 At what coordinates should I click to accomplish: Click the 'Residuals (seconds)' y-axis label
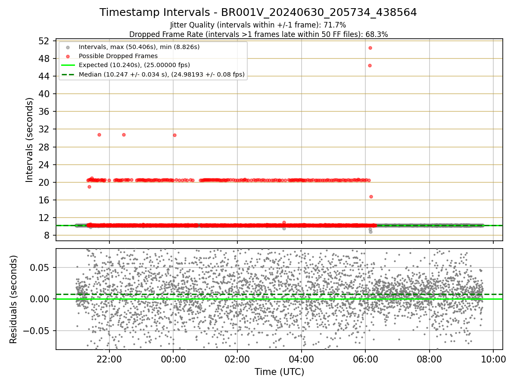(x=14, y=299)
